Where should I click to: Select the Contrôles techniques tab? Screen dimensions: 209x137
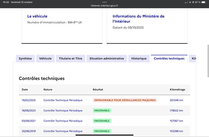(x=169, y=58)
